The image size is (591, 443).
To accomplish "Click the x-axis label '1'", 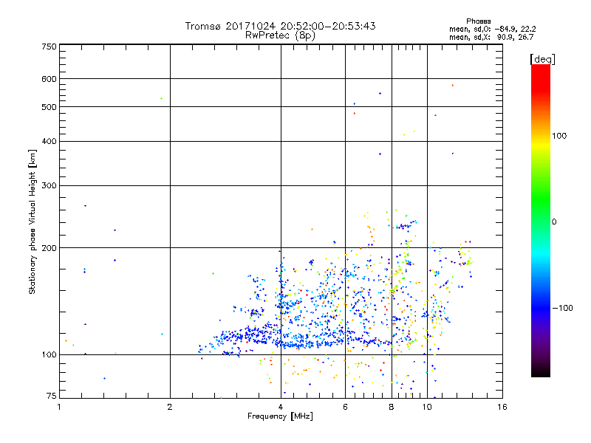I will click(59, 407).
